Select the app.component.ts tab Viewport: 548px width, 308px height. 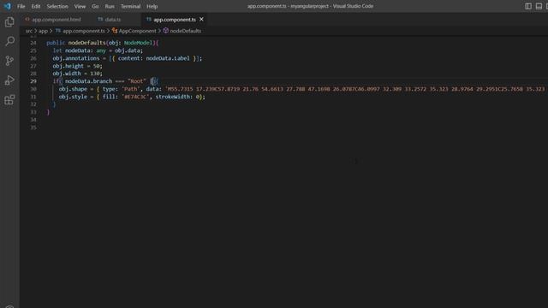point(175,20)
